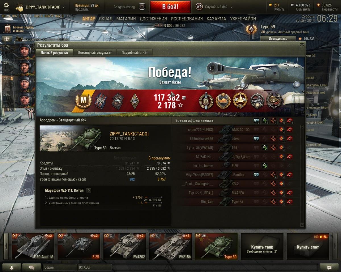Open the settings gear menu
The width and height of the screenshot is (341, 272).
[7, 5]
